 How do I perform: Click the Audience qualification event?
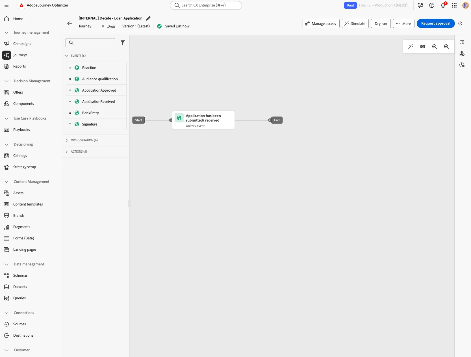click(96, 79)
